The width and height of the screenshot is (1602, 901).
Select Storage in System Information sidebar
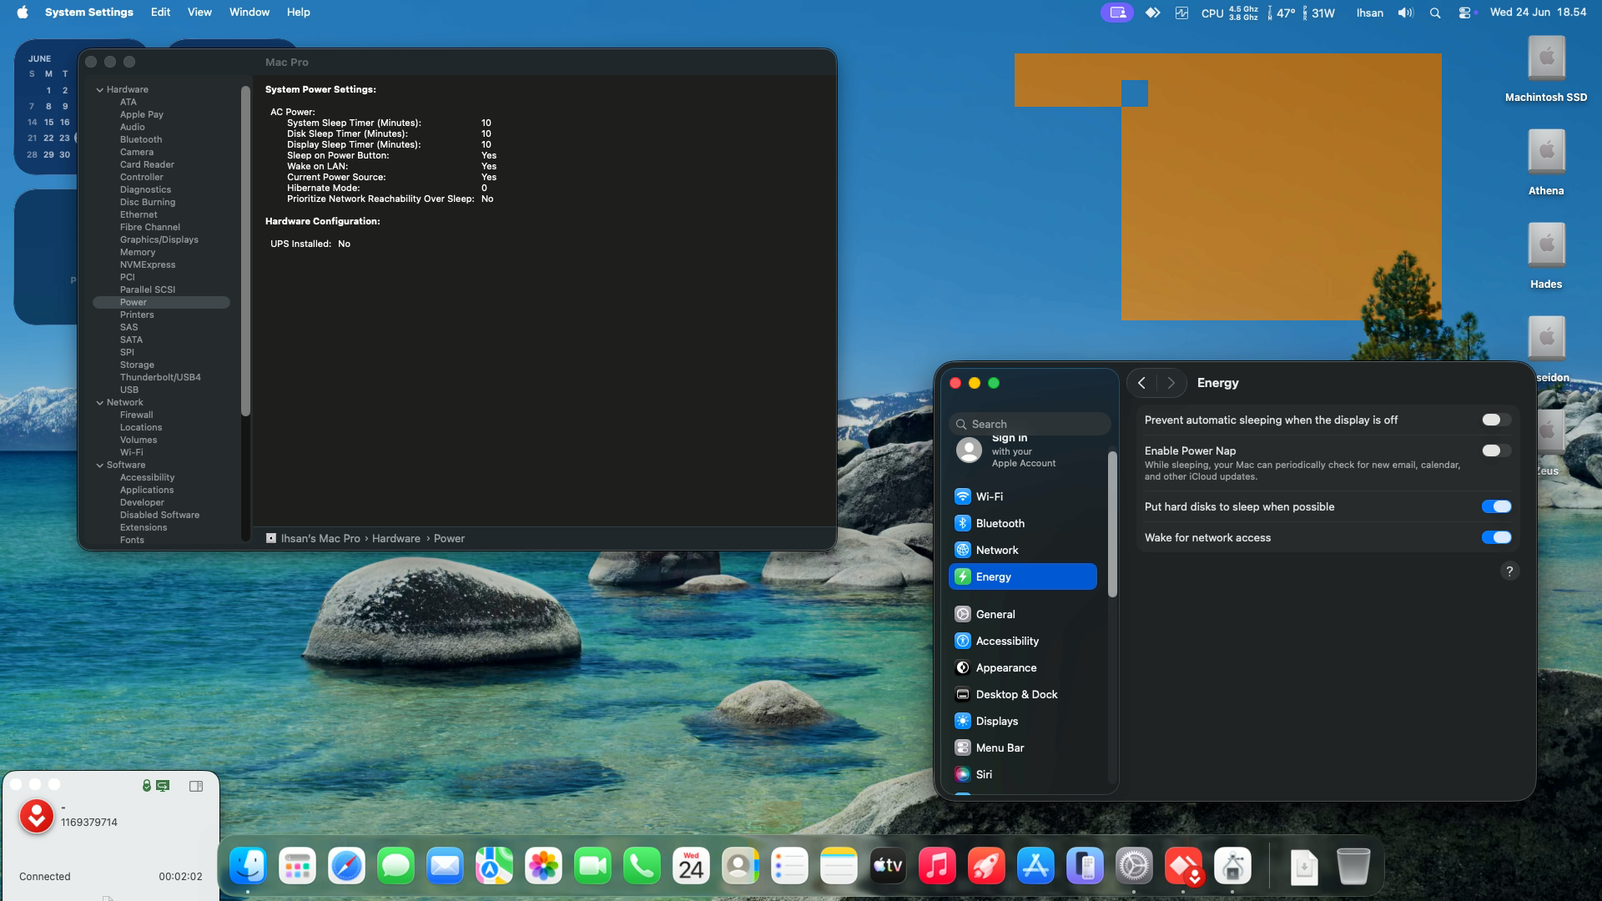[137, 365]
